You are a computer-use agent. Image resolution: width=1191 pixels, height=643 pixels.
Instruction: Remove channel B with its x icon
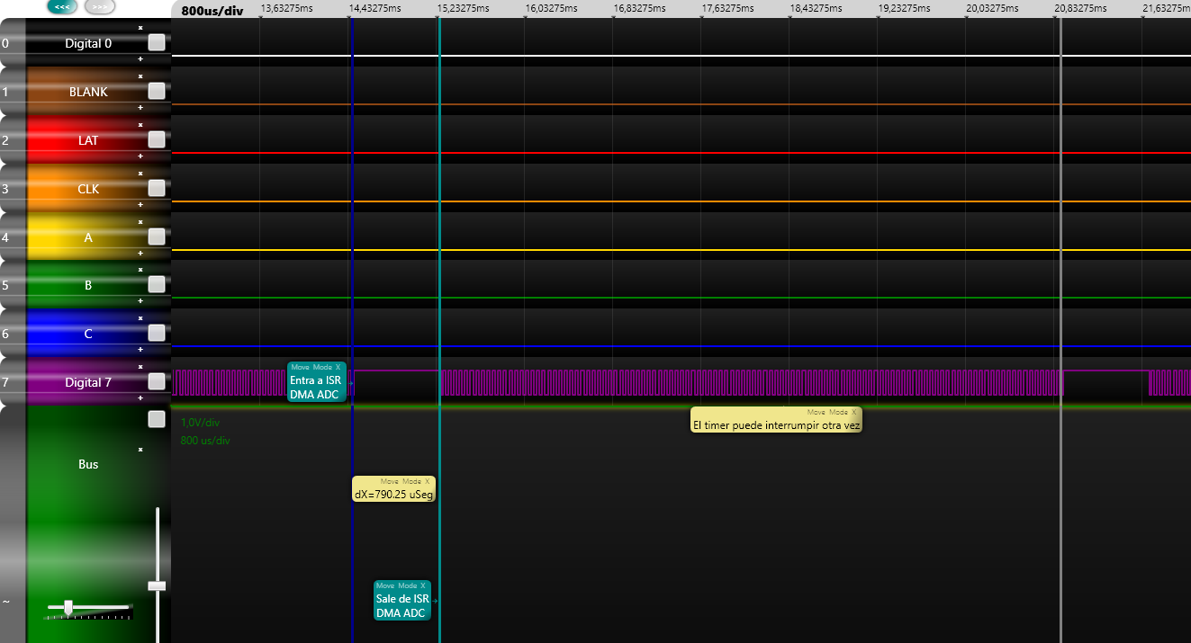click(140, 270)
